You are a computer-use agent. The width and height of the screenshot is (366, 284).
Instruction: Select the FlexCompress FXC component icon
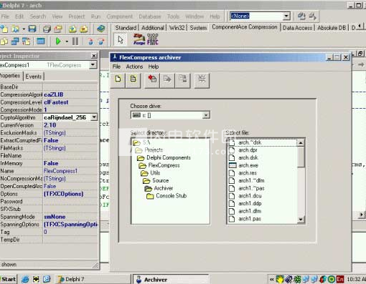pyautogui.click(x=152, y=39)
